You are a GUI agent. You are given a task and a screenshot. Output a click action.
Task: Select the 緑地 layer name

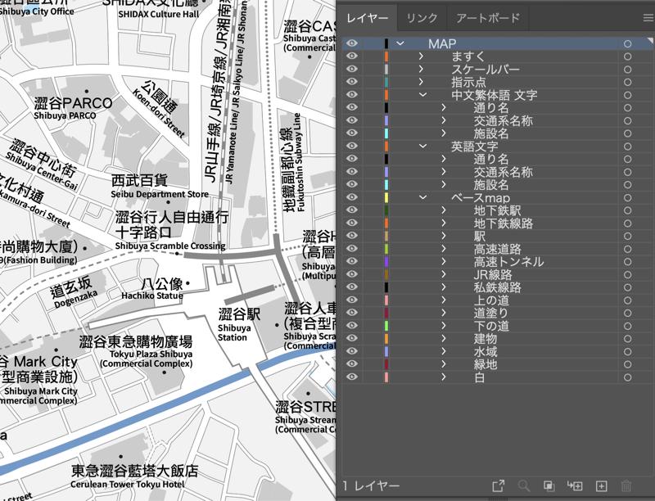(485, 364)
